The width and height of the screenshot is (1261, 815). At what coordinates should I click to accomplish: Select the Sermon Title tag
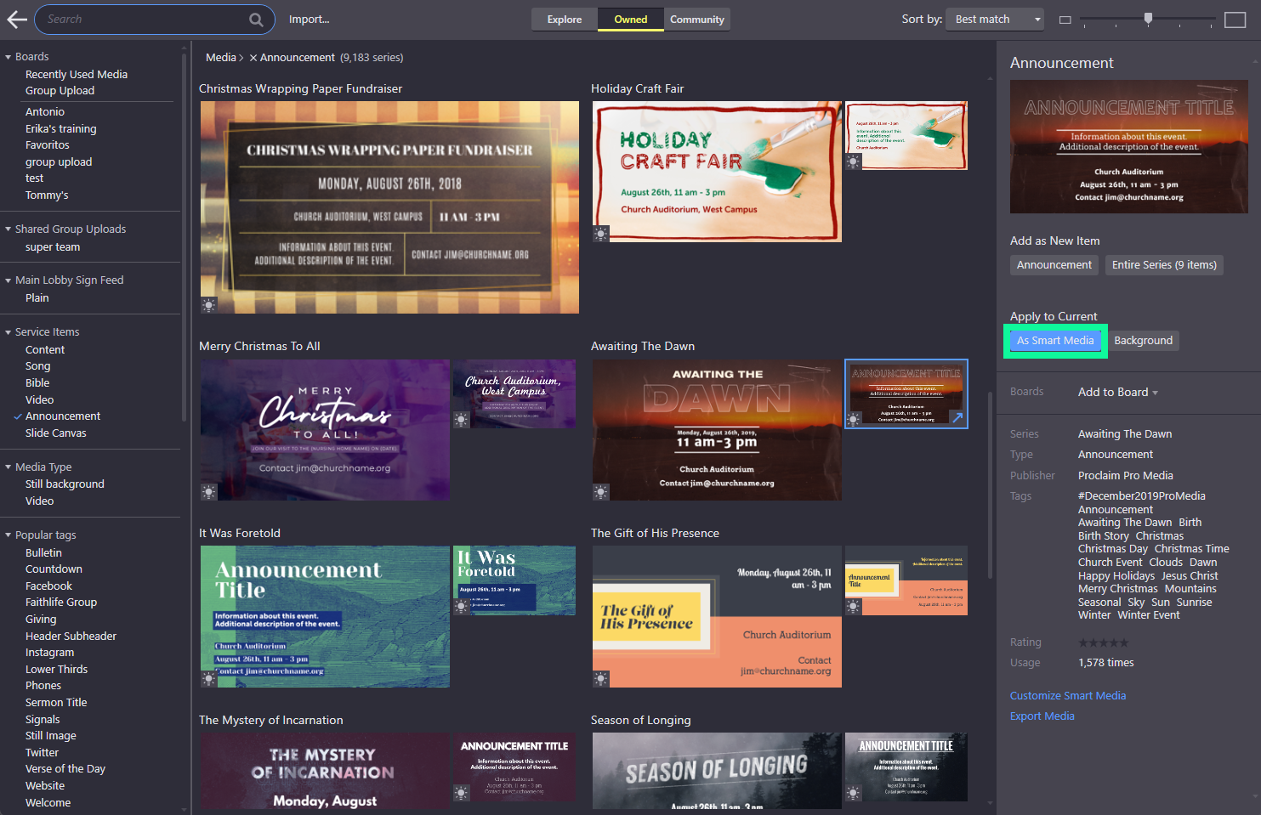[x=56, y=703]
